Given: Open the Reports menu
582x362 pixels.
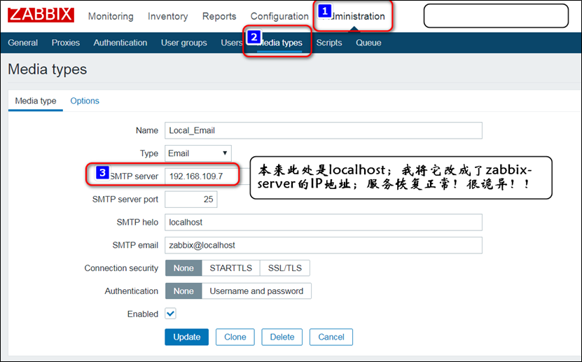Looking at the screenshot, I should pos(219,16).
